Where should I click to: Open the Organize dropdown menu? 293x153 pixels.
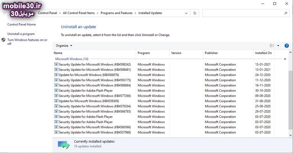tap(64, 46)
